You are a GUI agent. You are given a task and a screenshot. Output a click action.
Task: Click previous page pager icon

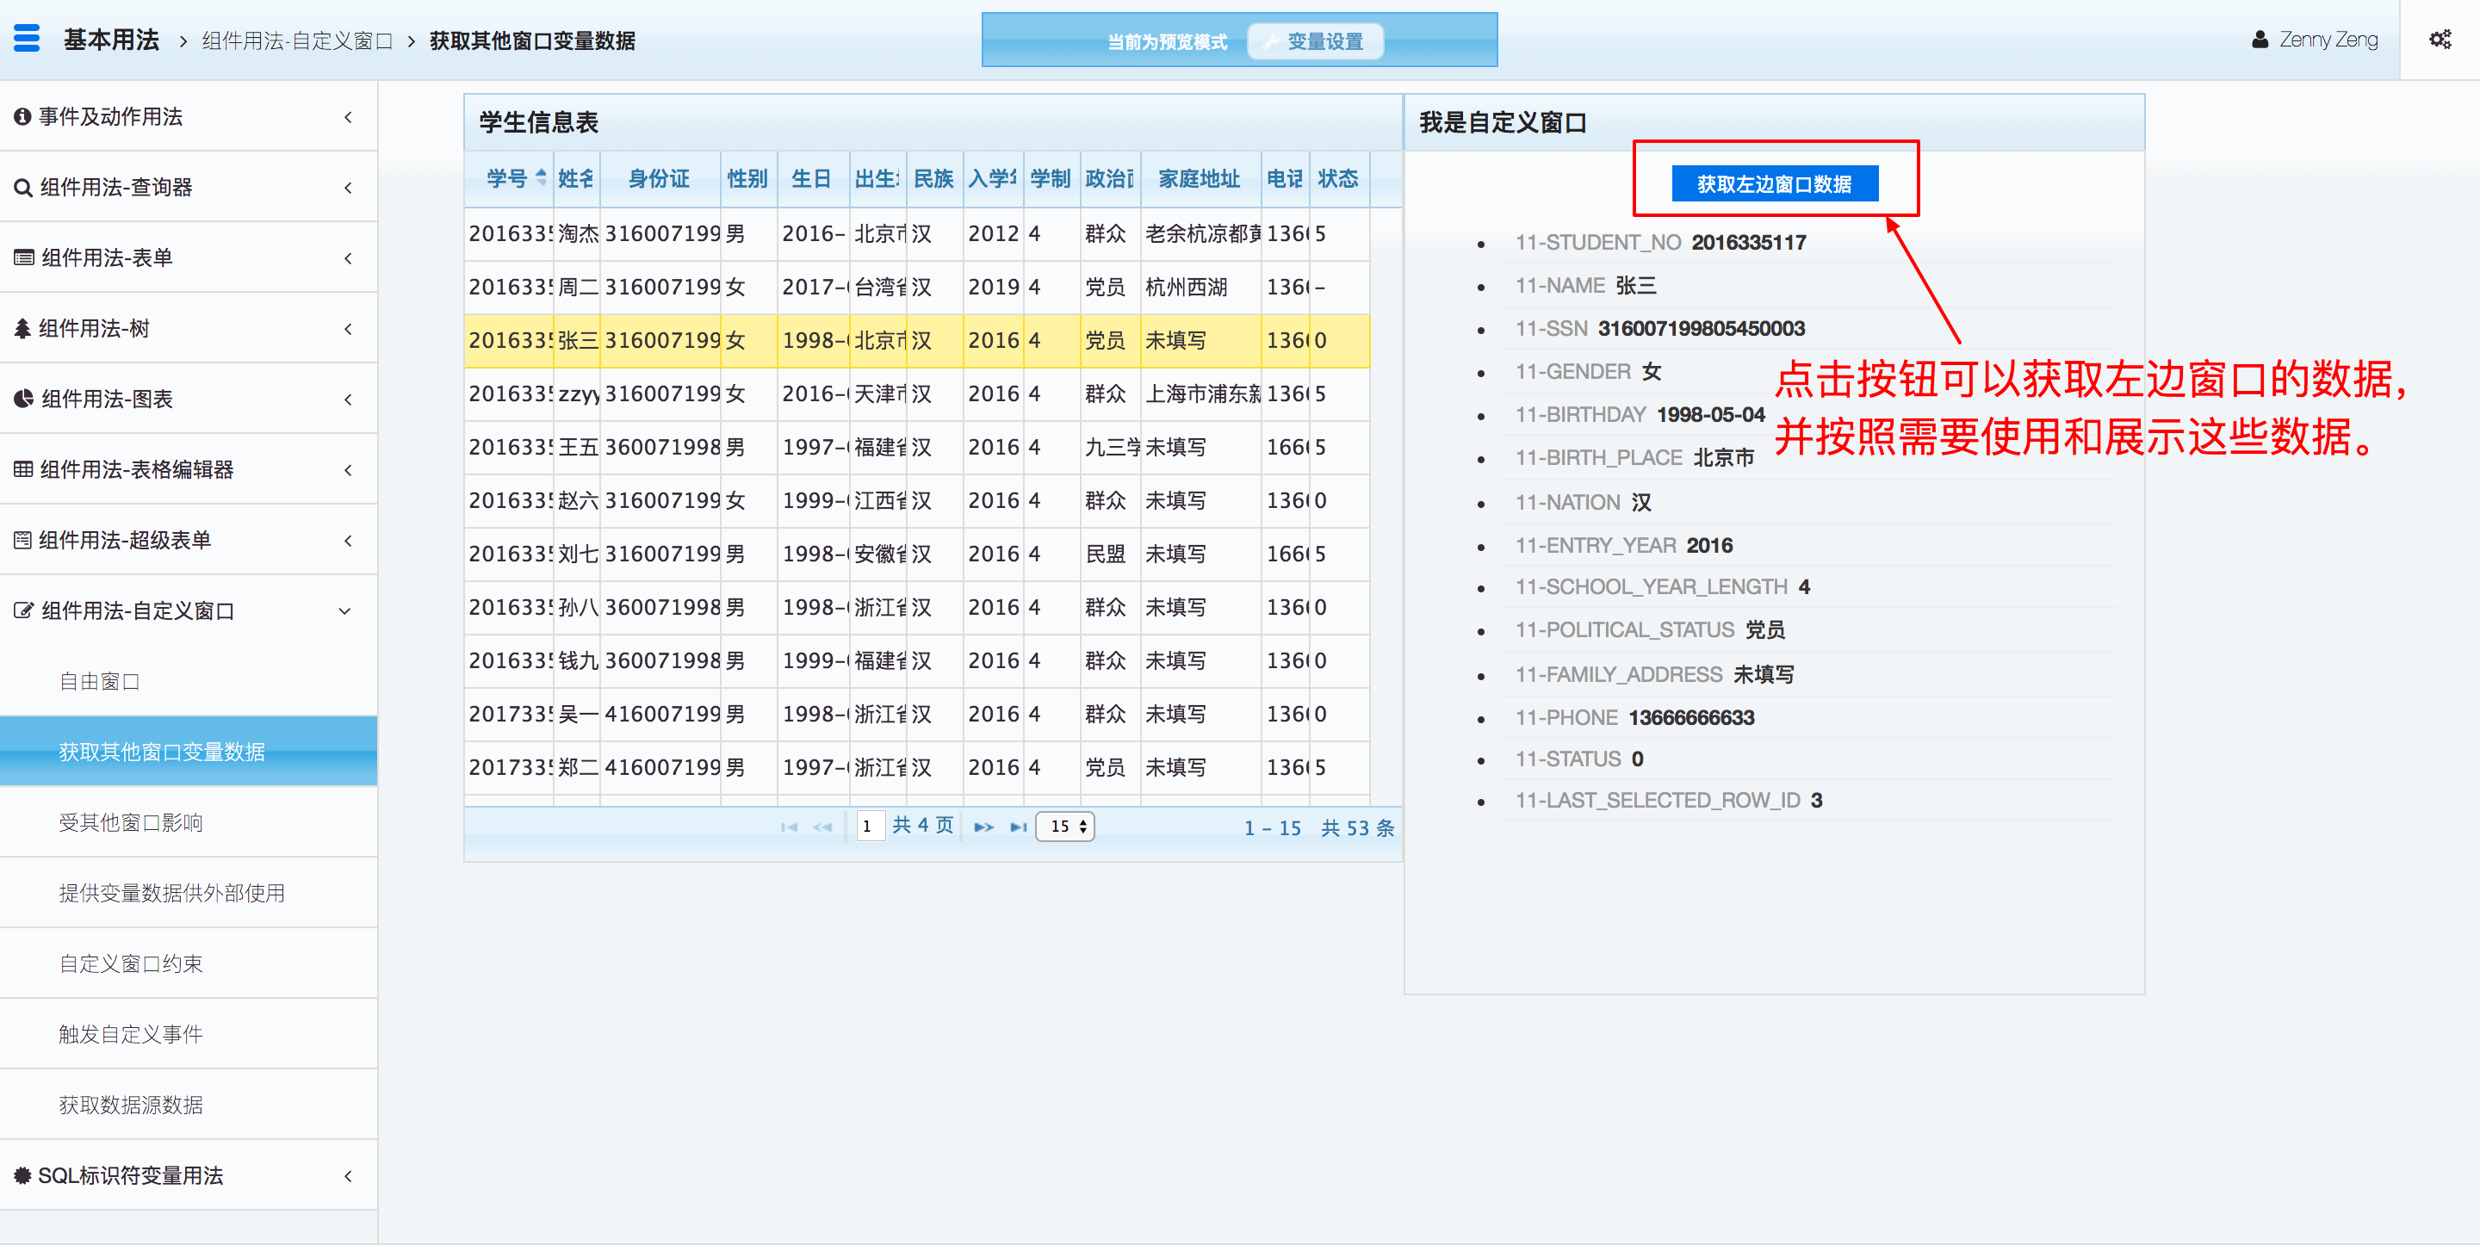click(822, 827)
